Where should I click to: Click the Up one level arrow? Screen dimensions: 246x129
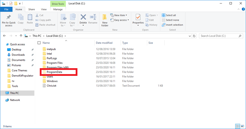point(21,36)
